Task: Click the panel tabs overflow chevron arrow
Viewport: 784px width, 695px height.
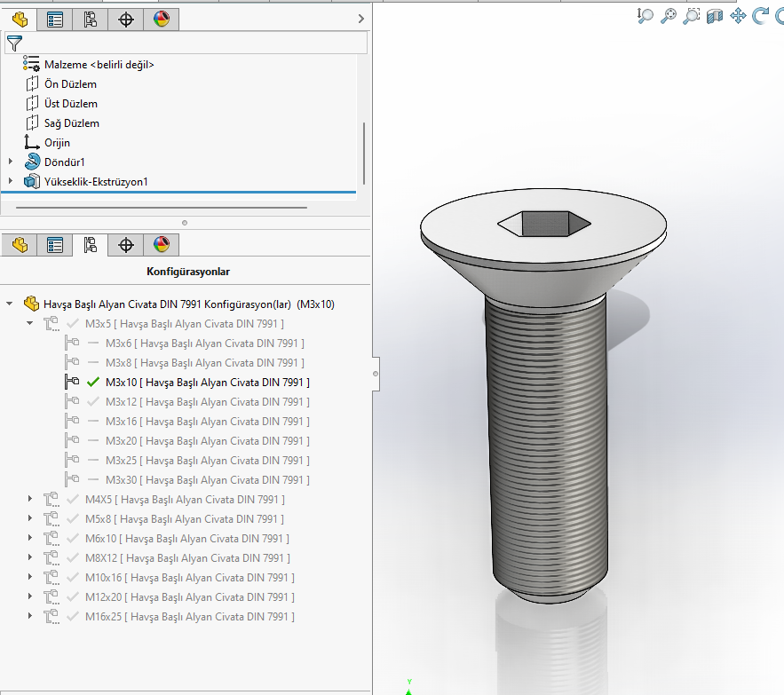Action: [360, 19]
